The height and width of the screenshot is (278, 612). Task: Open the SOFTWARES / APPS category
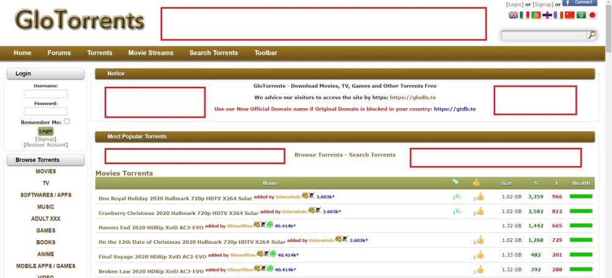[46, 195]
